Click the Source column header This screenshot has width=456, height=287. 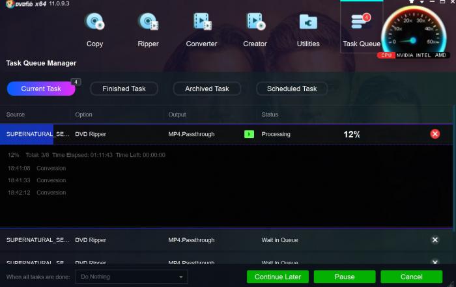[x=16, y=115]
